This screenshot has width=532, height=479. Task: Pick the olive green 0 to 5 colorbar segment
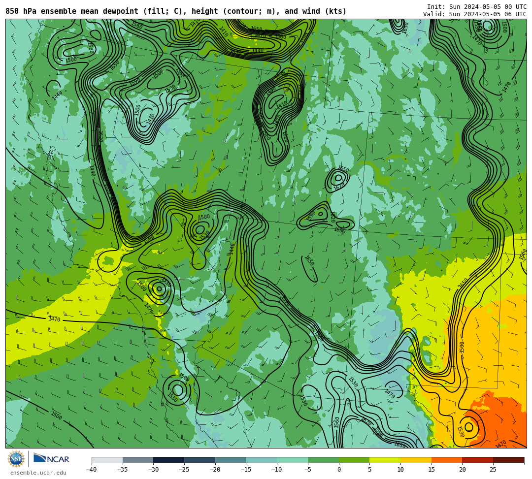354,460
